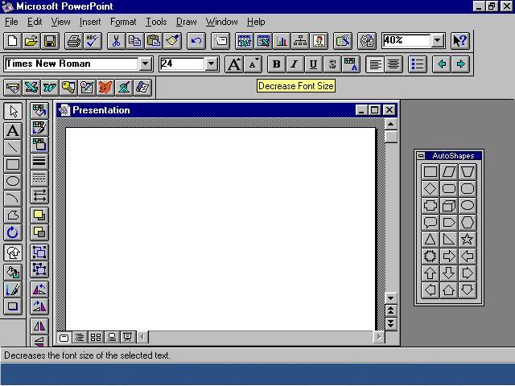
Task: Open the font name dropdown arrow
Action: tap(145, 64)
